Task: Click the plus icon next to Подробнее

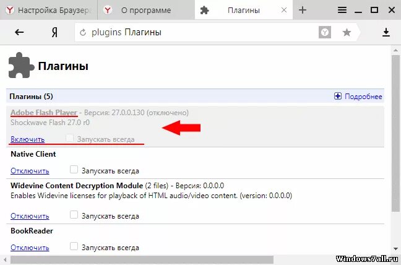Action: point(338,96)
